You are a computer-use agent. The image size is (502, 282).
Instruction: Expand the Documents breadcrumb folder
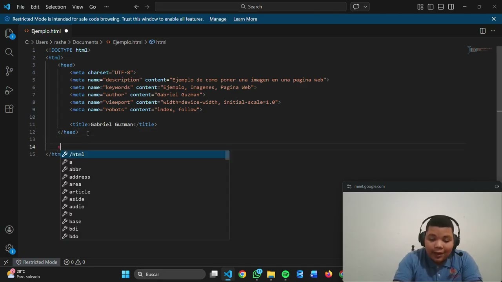point(85,42)
